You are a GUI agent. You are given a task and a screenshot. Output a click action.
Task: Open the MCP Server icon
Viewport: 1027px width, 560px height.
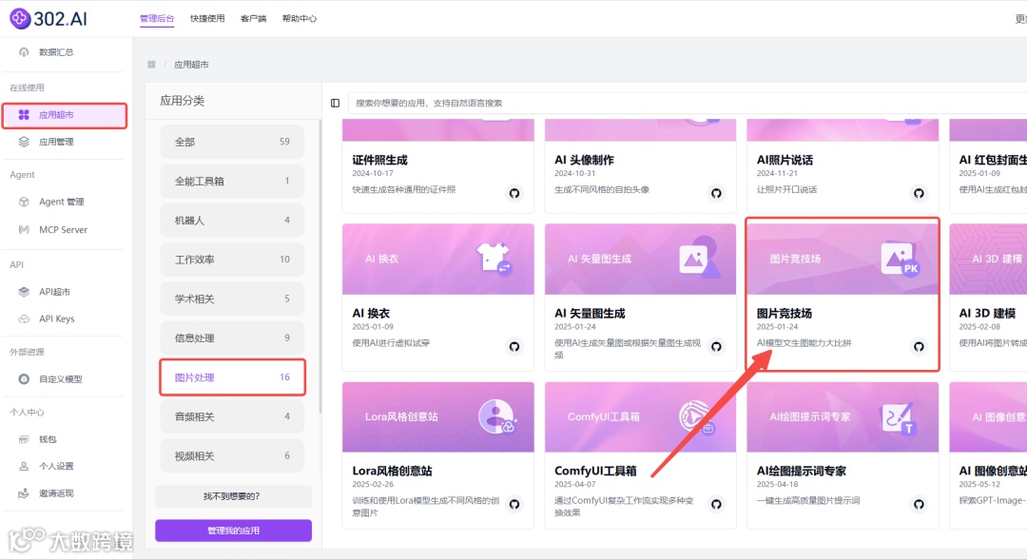point(24,229)
